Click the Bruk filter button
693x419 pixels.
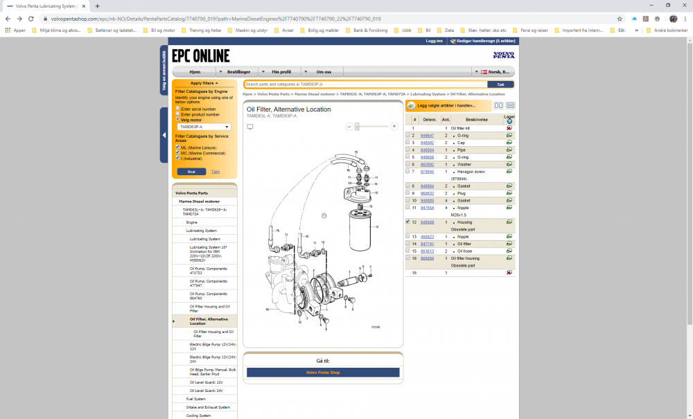click(x=191, y=172)
